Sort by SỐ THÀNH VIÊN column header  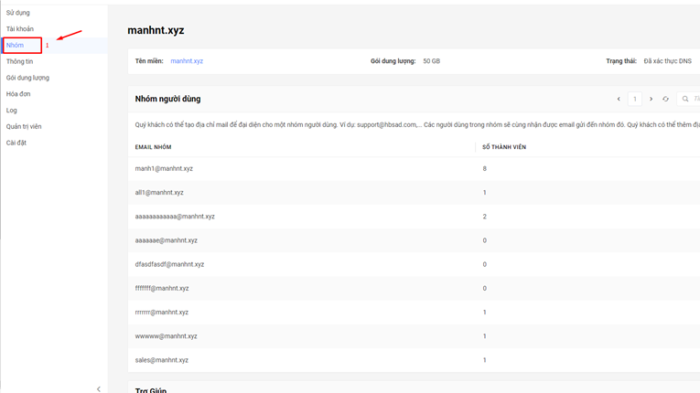tap(504, 147)
